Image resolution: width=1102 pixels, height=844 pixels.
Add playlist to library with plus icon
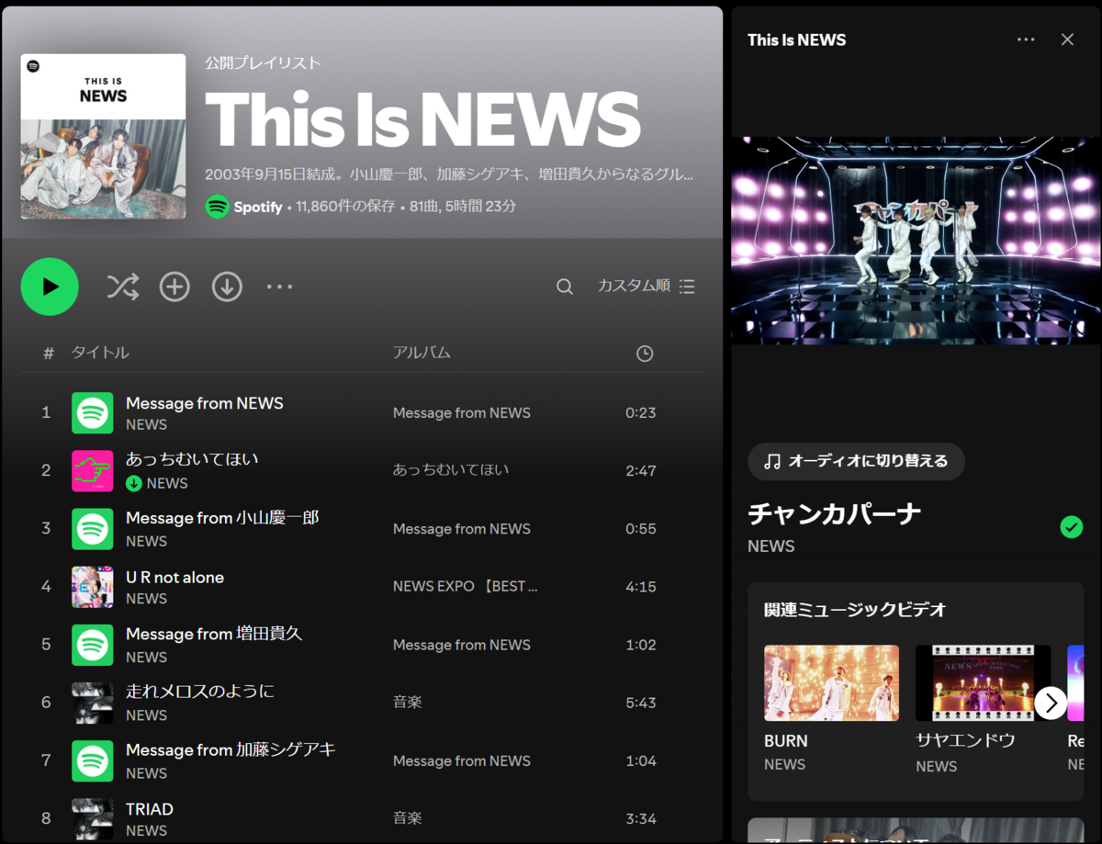(174, 287)
